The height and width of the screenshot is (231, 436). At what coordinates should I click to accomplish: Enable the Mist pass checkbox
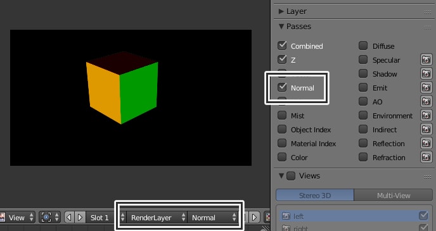[282, 115]
